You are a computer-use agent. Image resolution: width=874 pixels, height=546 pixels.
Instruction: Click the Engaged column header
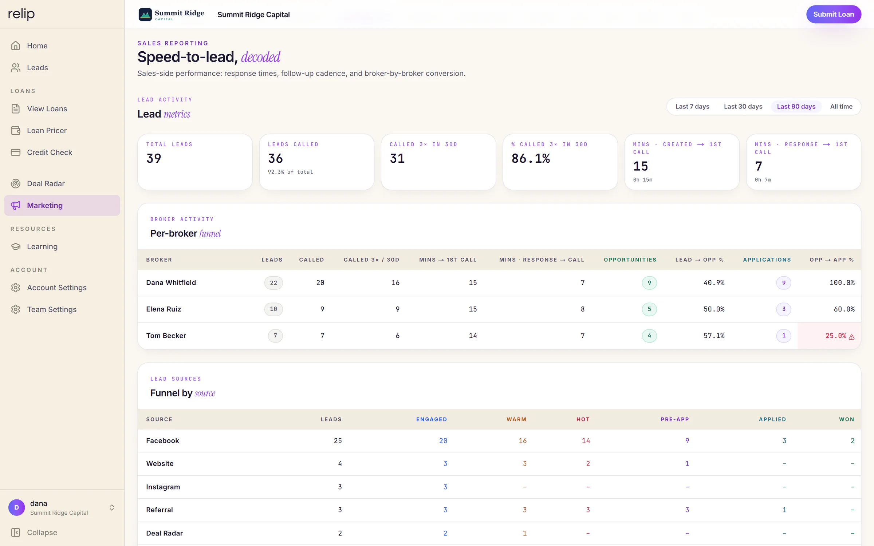432,419
